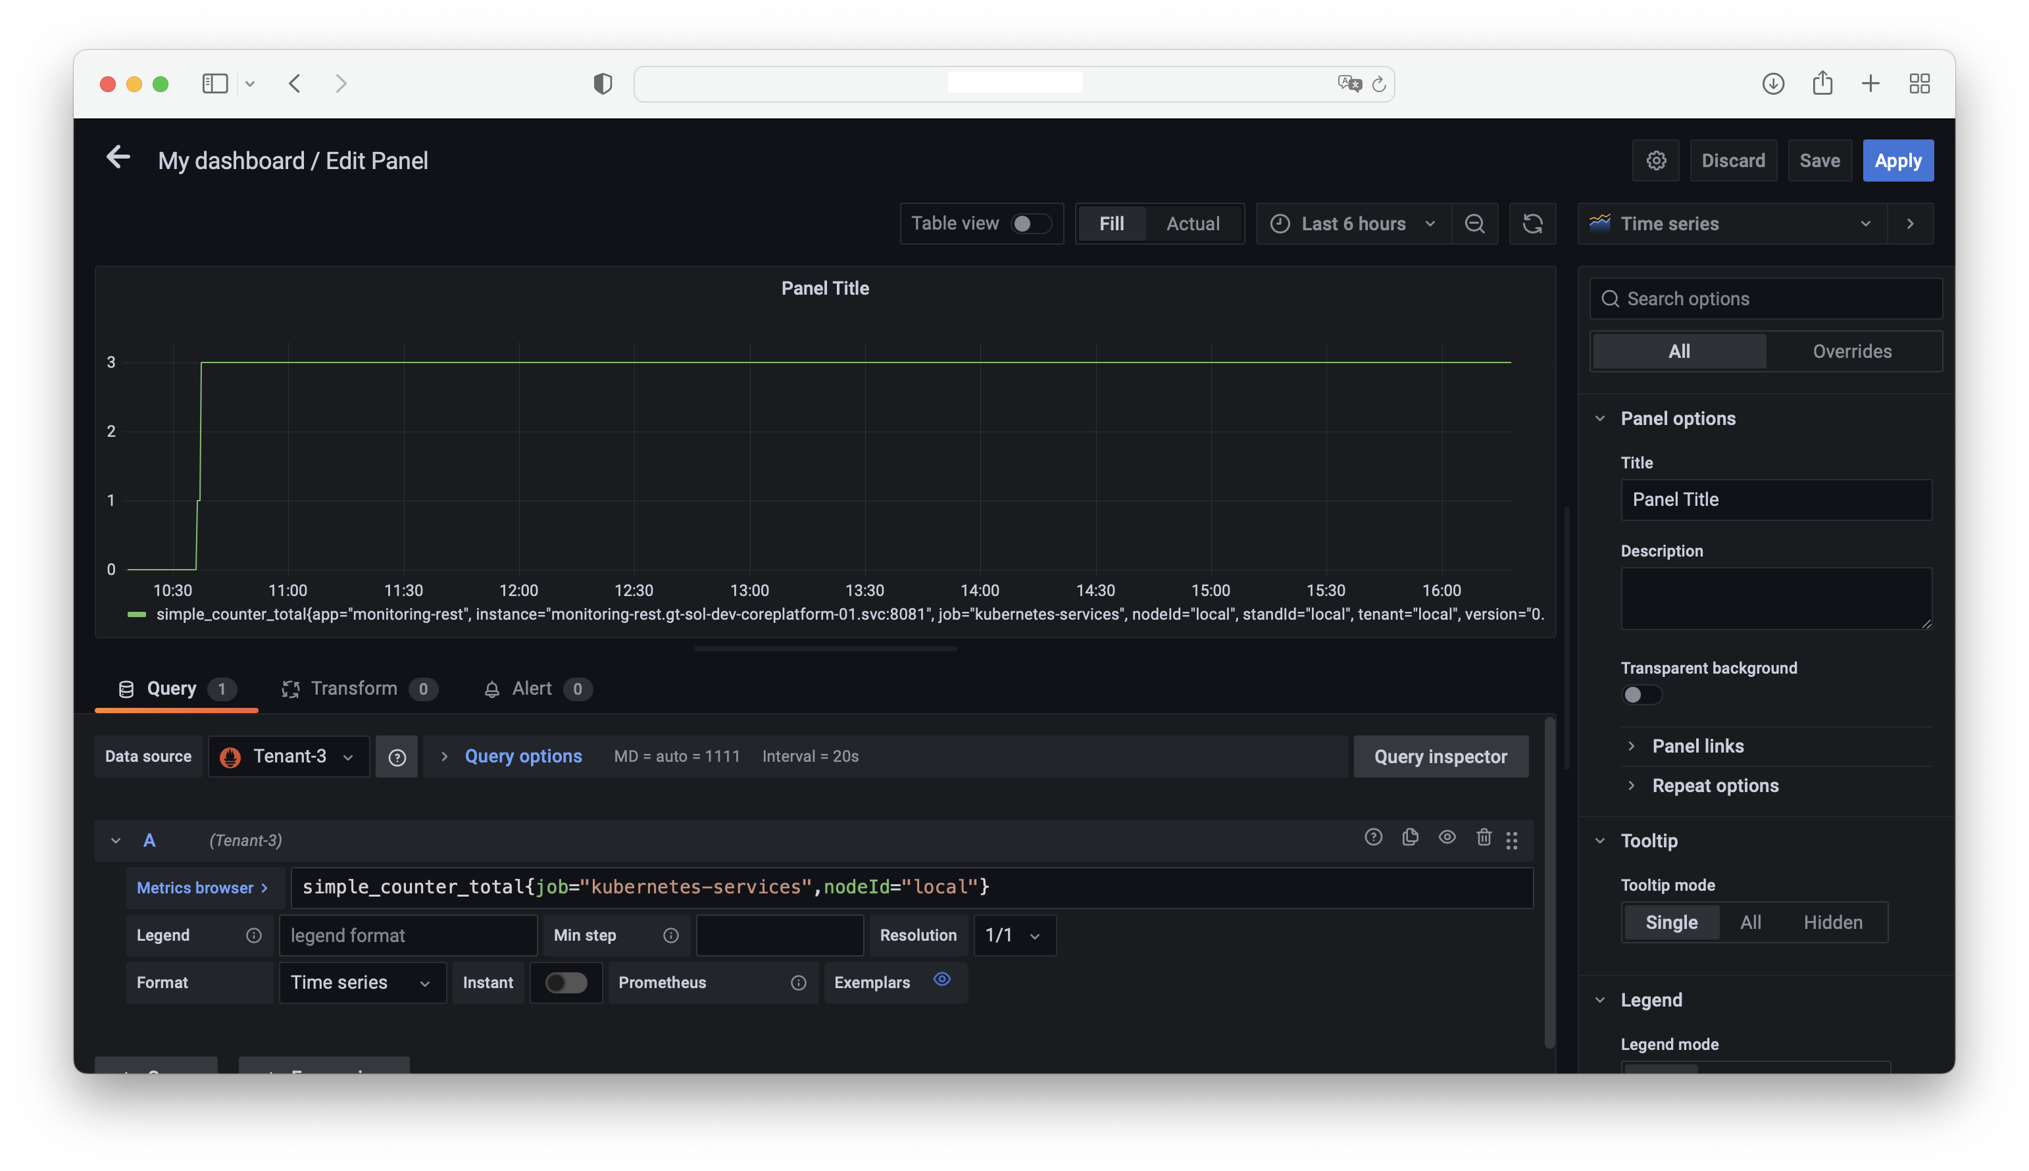Toggle Transparent background switch
2029x1171 pixels.
(x=1641, y=695)
